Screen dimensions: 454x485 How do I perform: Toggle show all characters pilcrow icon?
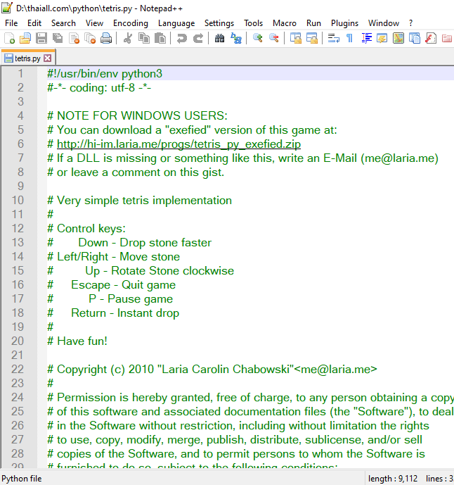tap(349, 38)
